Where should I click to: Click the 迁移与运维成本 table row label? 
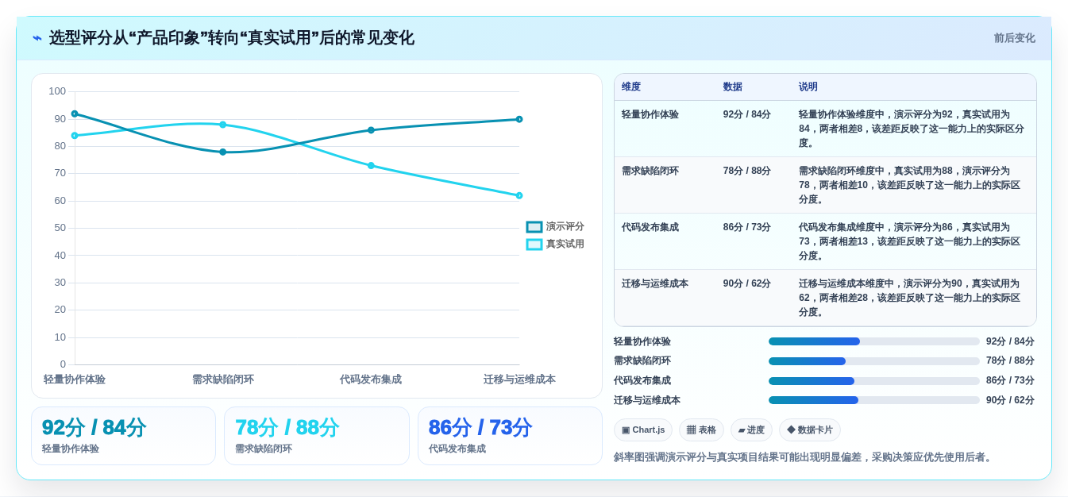point(655,284)
